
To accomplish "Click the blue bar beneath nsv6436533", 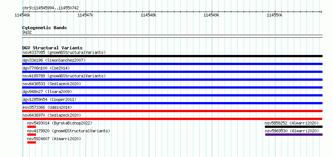I will pos(172,87).
